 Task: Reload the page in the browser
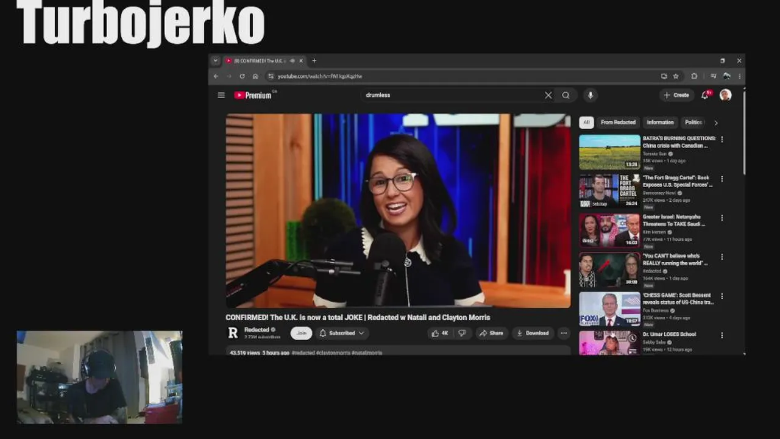242,76
